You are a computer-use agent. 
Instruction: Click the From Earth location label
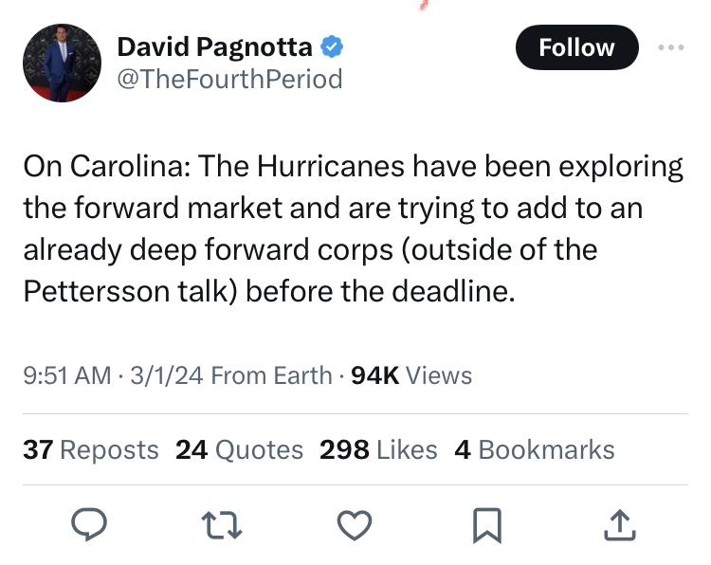click(x=271, y=375)
